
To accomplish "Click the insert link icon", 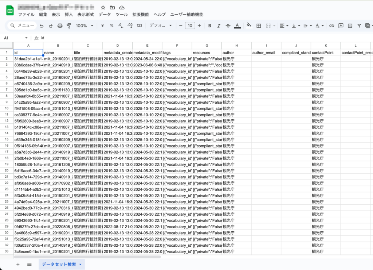I will pos(331,26).
